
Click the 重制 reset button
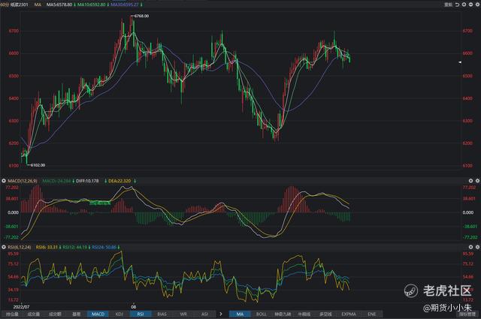(449, 4)
